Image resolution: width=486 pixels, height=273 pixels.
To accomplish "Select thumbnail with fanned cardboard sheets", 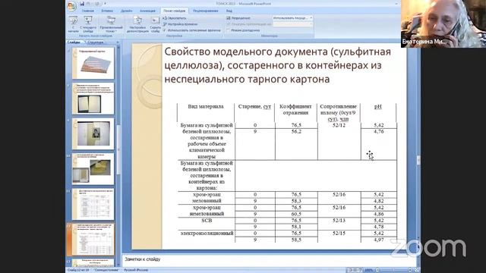I will click(93, 63).
